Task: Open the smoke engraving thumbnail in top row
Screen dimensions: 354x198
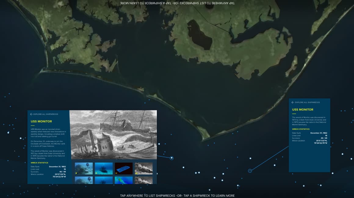Action: click(144, 168)
